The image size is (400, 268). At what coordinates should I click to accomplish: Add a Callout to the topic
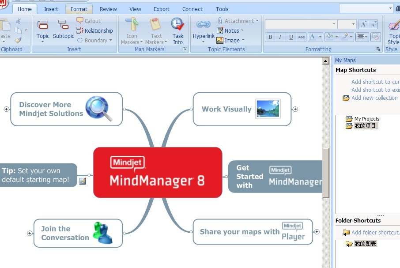click(x=88, y=21)
